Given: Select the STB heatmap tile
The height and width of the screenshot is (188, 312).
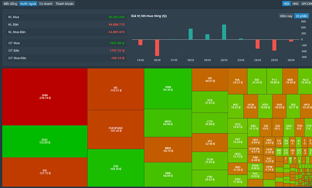Looking at the screenshot, I should tap(116, 168).
